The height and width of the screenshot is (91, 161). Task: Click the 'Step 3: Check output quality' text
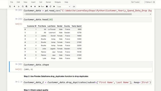click(x=36, y=90)
